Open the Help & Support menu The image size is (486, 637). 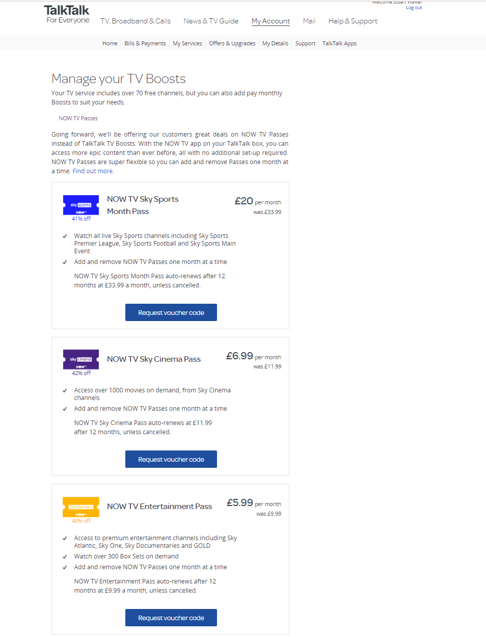[353, 21]
